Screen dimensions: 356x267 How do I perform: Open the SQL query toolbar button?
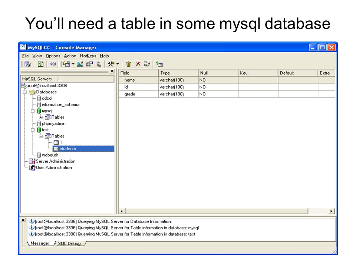53,64
